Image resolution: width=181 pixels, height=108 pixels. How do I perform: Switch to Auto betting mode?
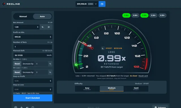click(42, 16)
